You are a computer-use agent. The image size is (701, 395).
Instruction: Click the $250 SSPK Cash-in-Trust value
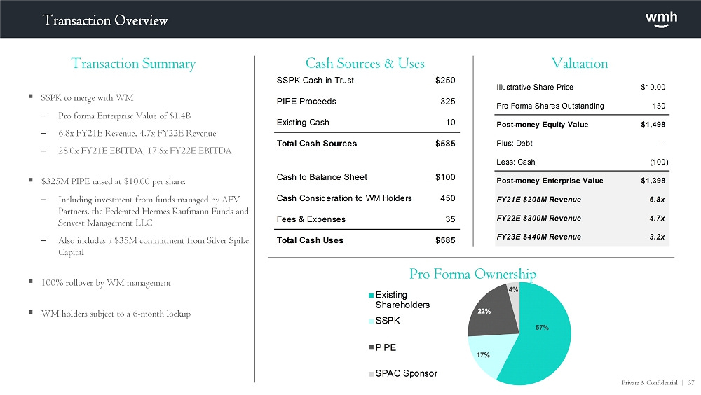click(445, 81)
